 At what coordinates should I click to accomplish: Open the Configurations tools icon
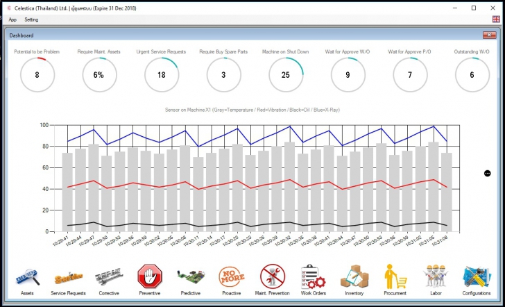[477, 276]
